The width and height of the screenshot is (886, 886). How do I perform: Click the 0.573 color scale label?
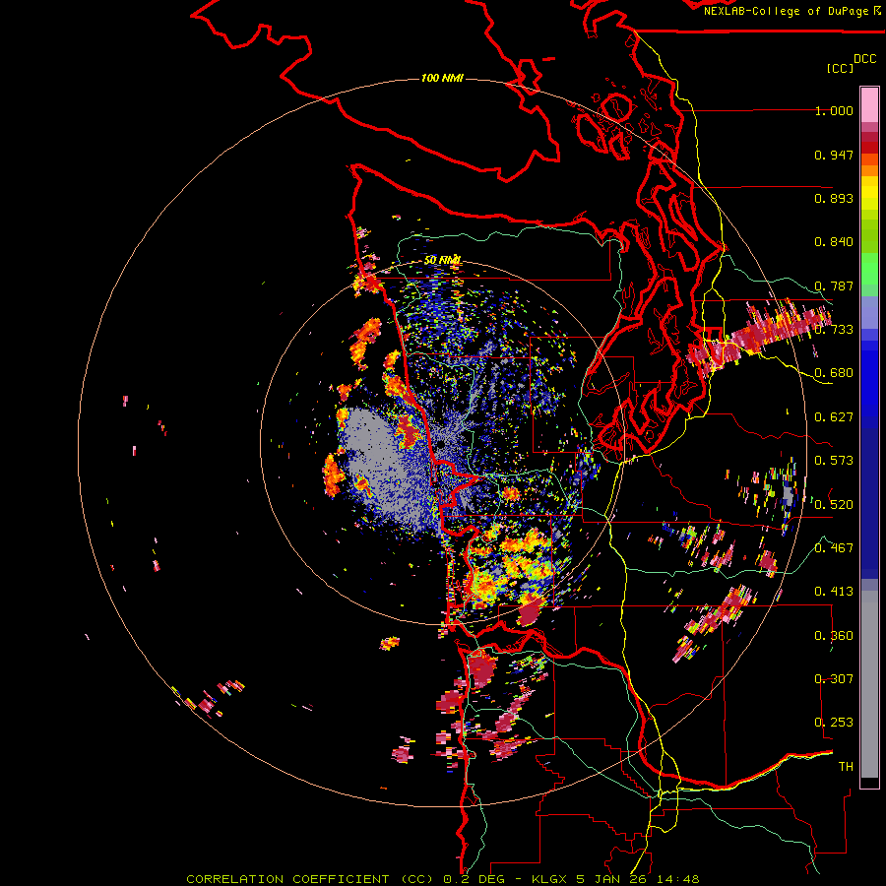point(834,461)
